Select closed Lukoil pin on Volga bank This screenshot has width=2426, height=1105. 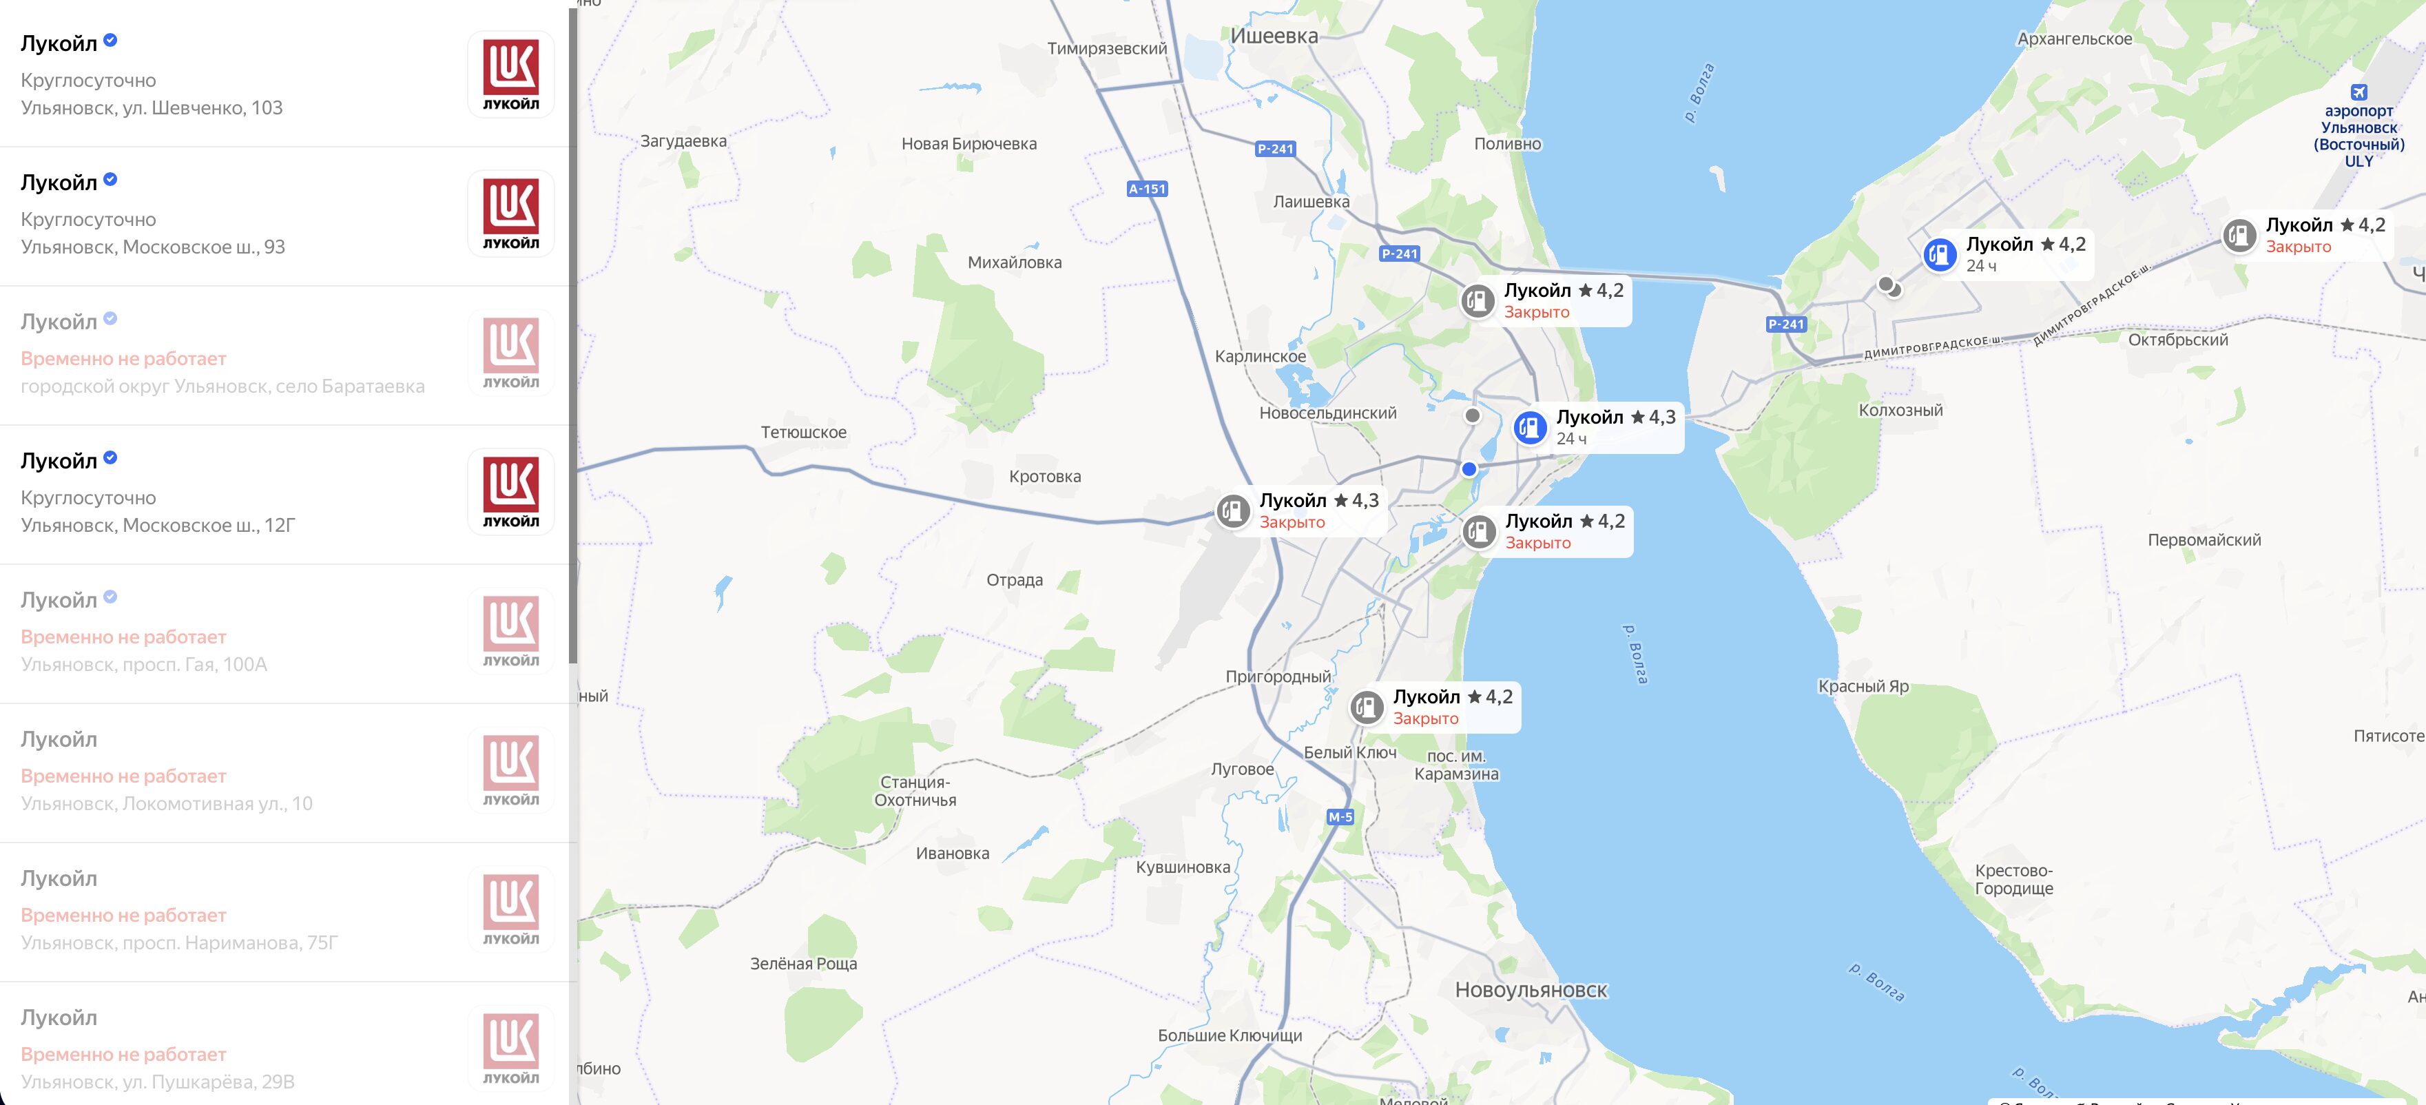tap(1479, 533)
